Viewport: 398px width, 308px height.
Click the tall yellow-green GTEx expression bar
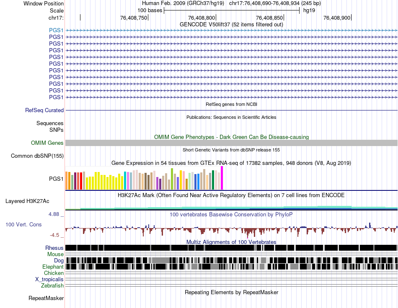click(x=172, y=179)
